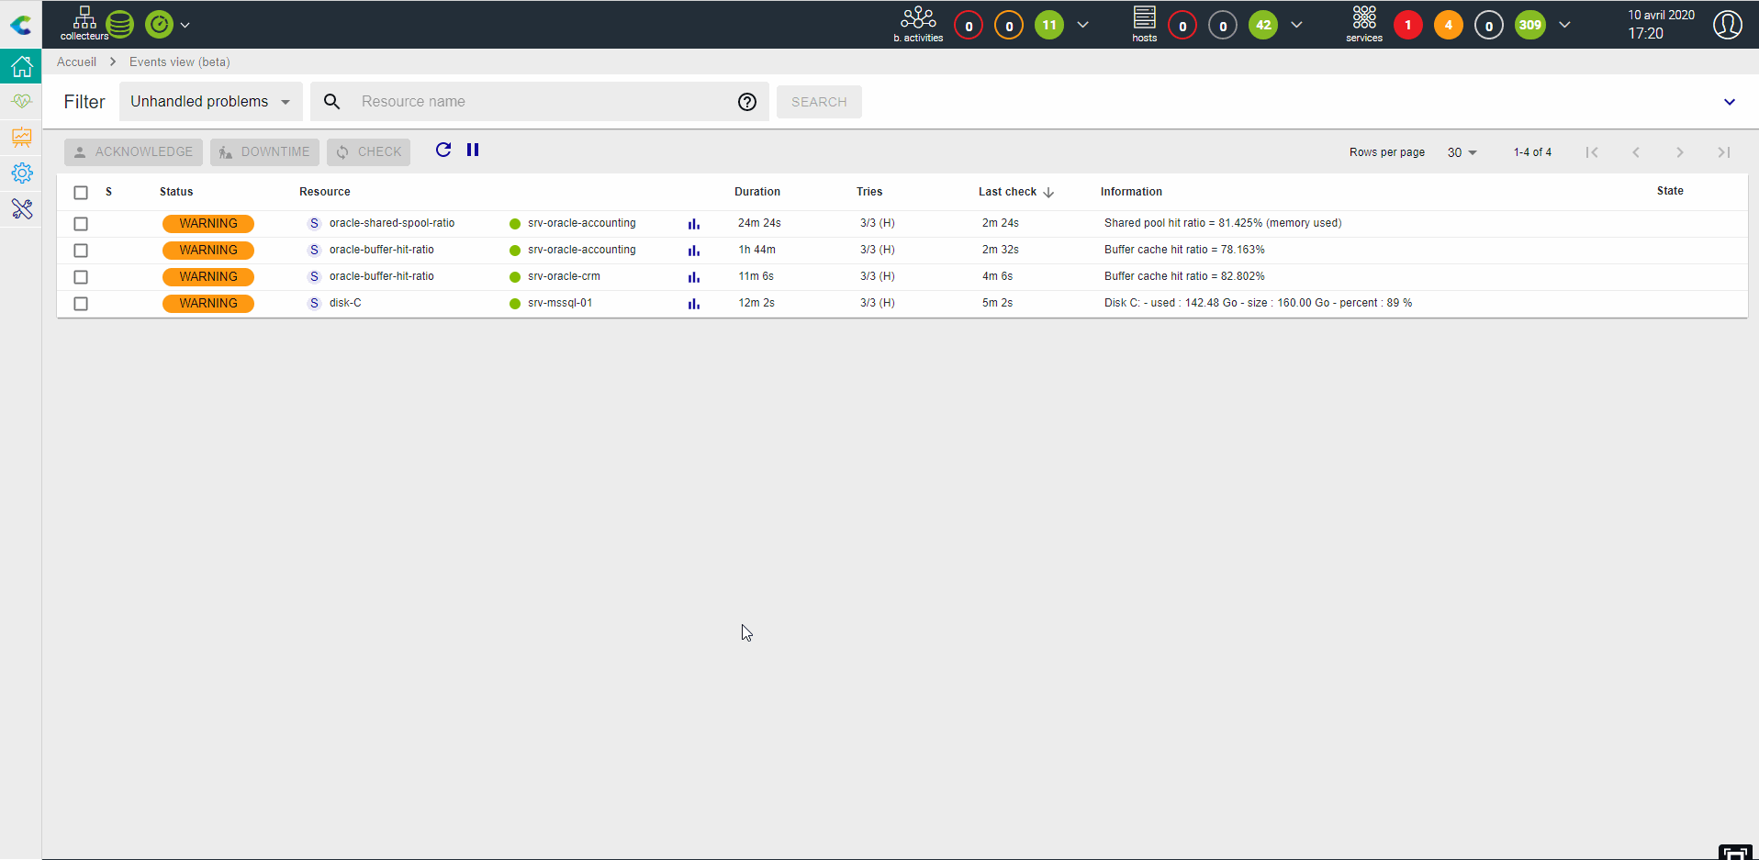Open graph icon for srv-oracle-crm row

pyautogui.click(x=694, y=277)
